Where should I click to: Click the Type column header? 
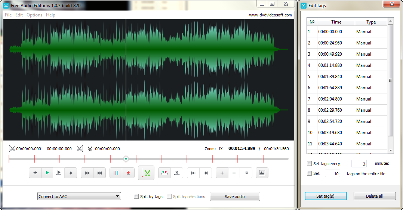(371, 22)
